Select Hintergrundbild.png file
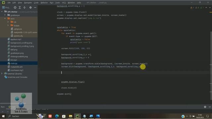The image size is (212, 119). pyautogui.click(x=19, y=57)
